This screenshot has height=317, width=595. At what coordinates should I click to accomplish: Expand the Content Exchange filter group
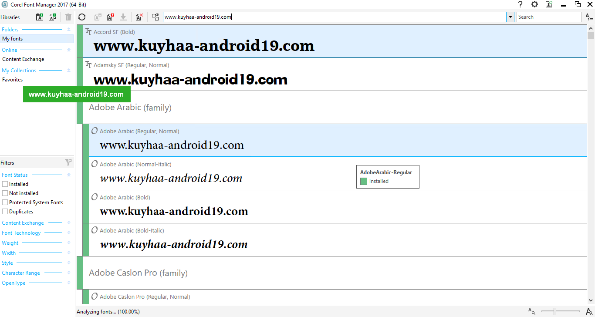68,223
